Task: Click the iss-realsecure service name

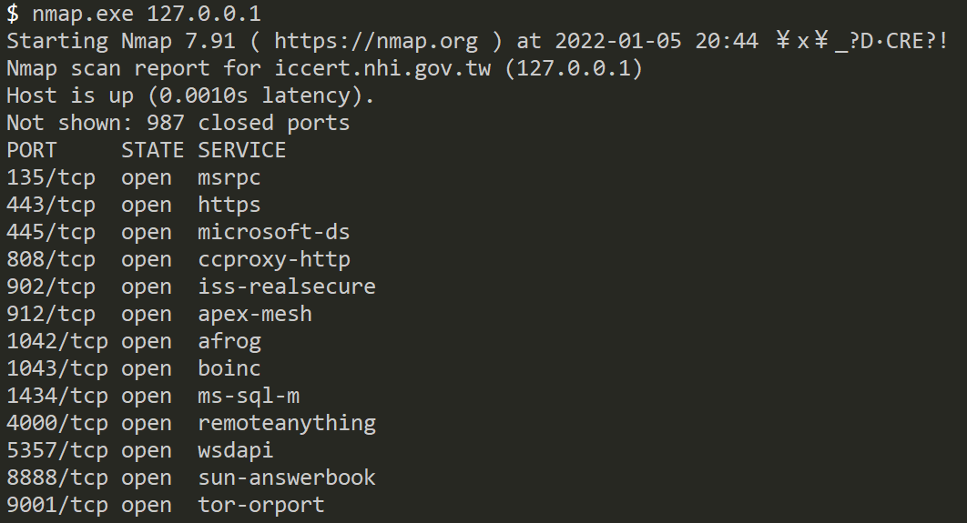Action: (x=286, y=287)
